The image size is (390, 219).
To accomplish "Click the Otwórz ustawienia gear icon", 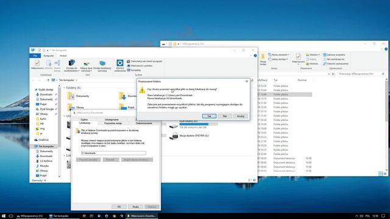I will click(120, 66).
